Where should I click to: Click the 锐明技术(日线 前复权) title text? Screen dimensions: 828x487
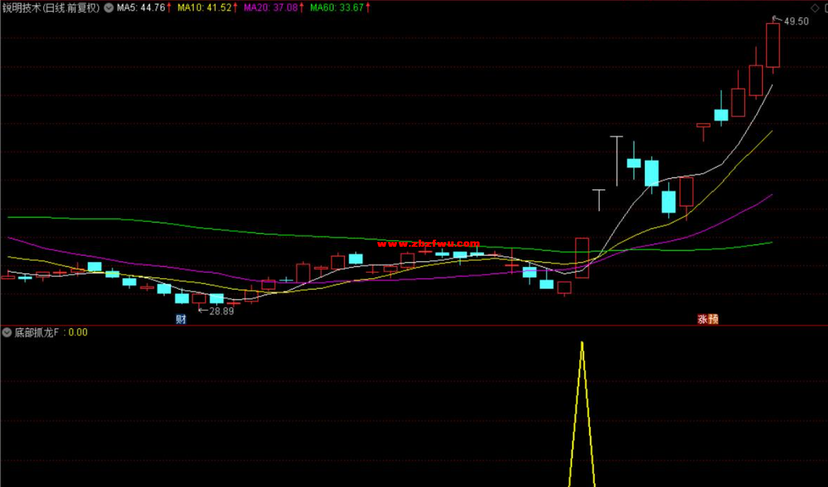click(x=52, y=8)
